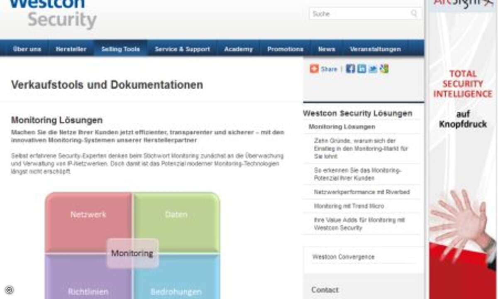Open Netzwerkperformance mit Riverbed link
Image resolution: width=498 pixels, height=299 pixels.
pyautogui.click(x=362, y=192)
